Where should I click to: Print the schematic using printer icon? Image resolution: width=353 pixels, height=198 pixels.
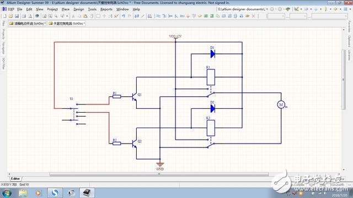[24, 16]
